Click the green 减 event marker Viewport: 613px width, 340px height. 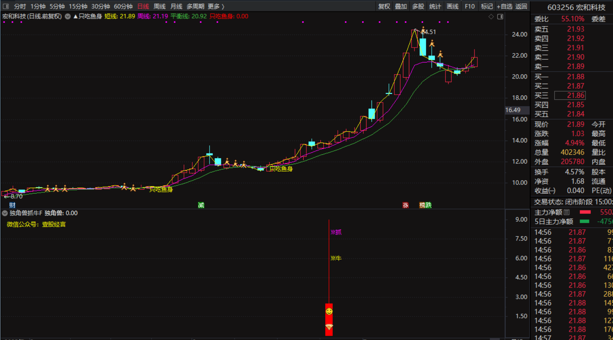point(201,205)
